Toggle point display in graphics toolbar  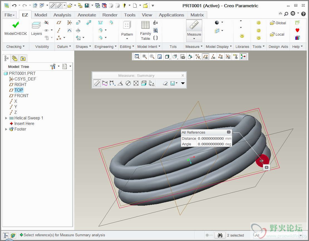(221, 57)
